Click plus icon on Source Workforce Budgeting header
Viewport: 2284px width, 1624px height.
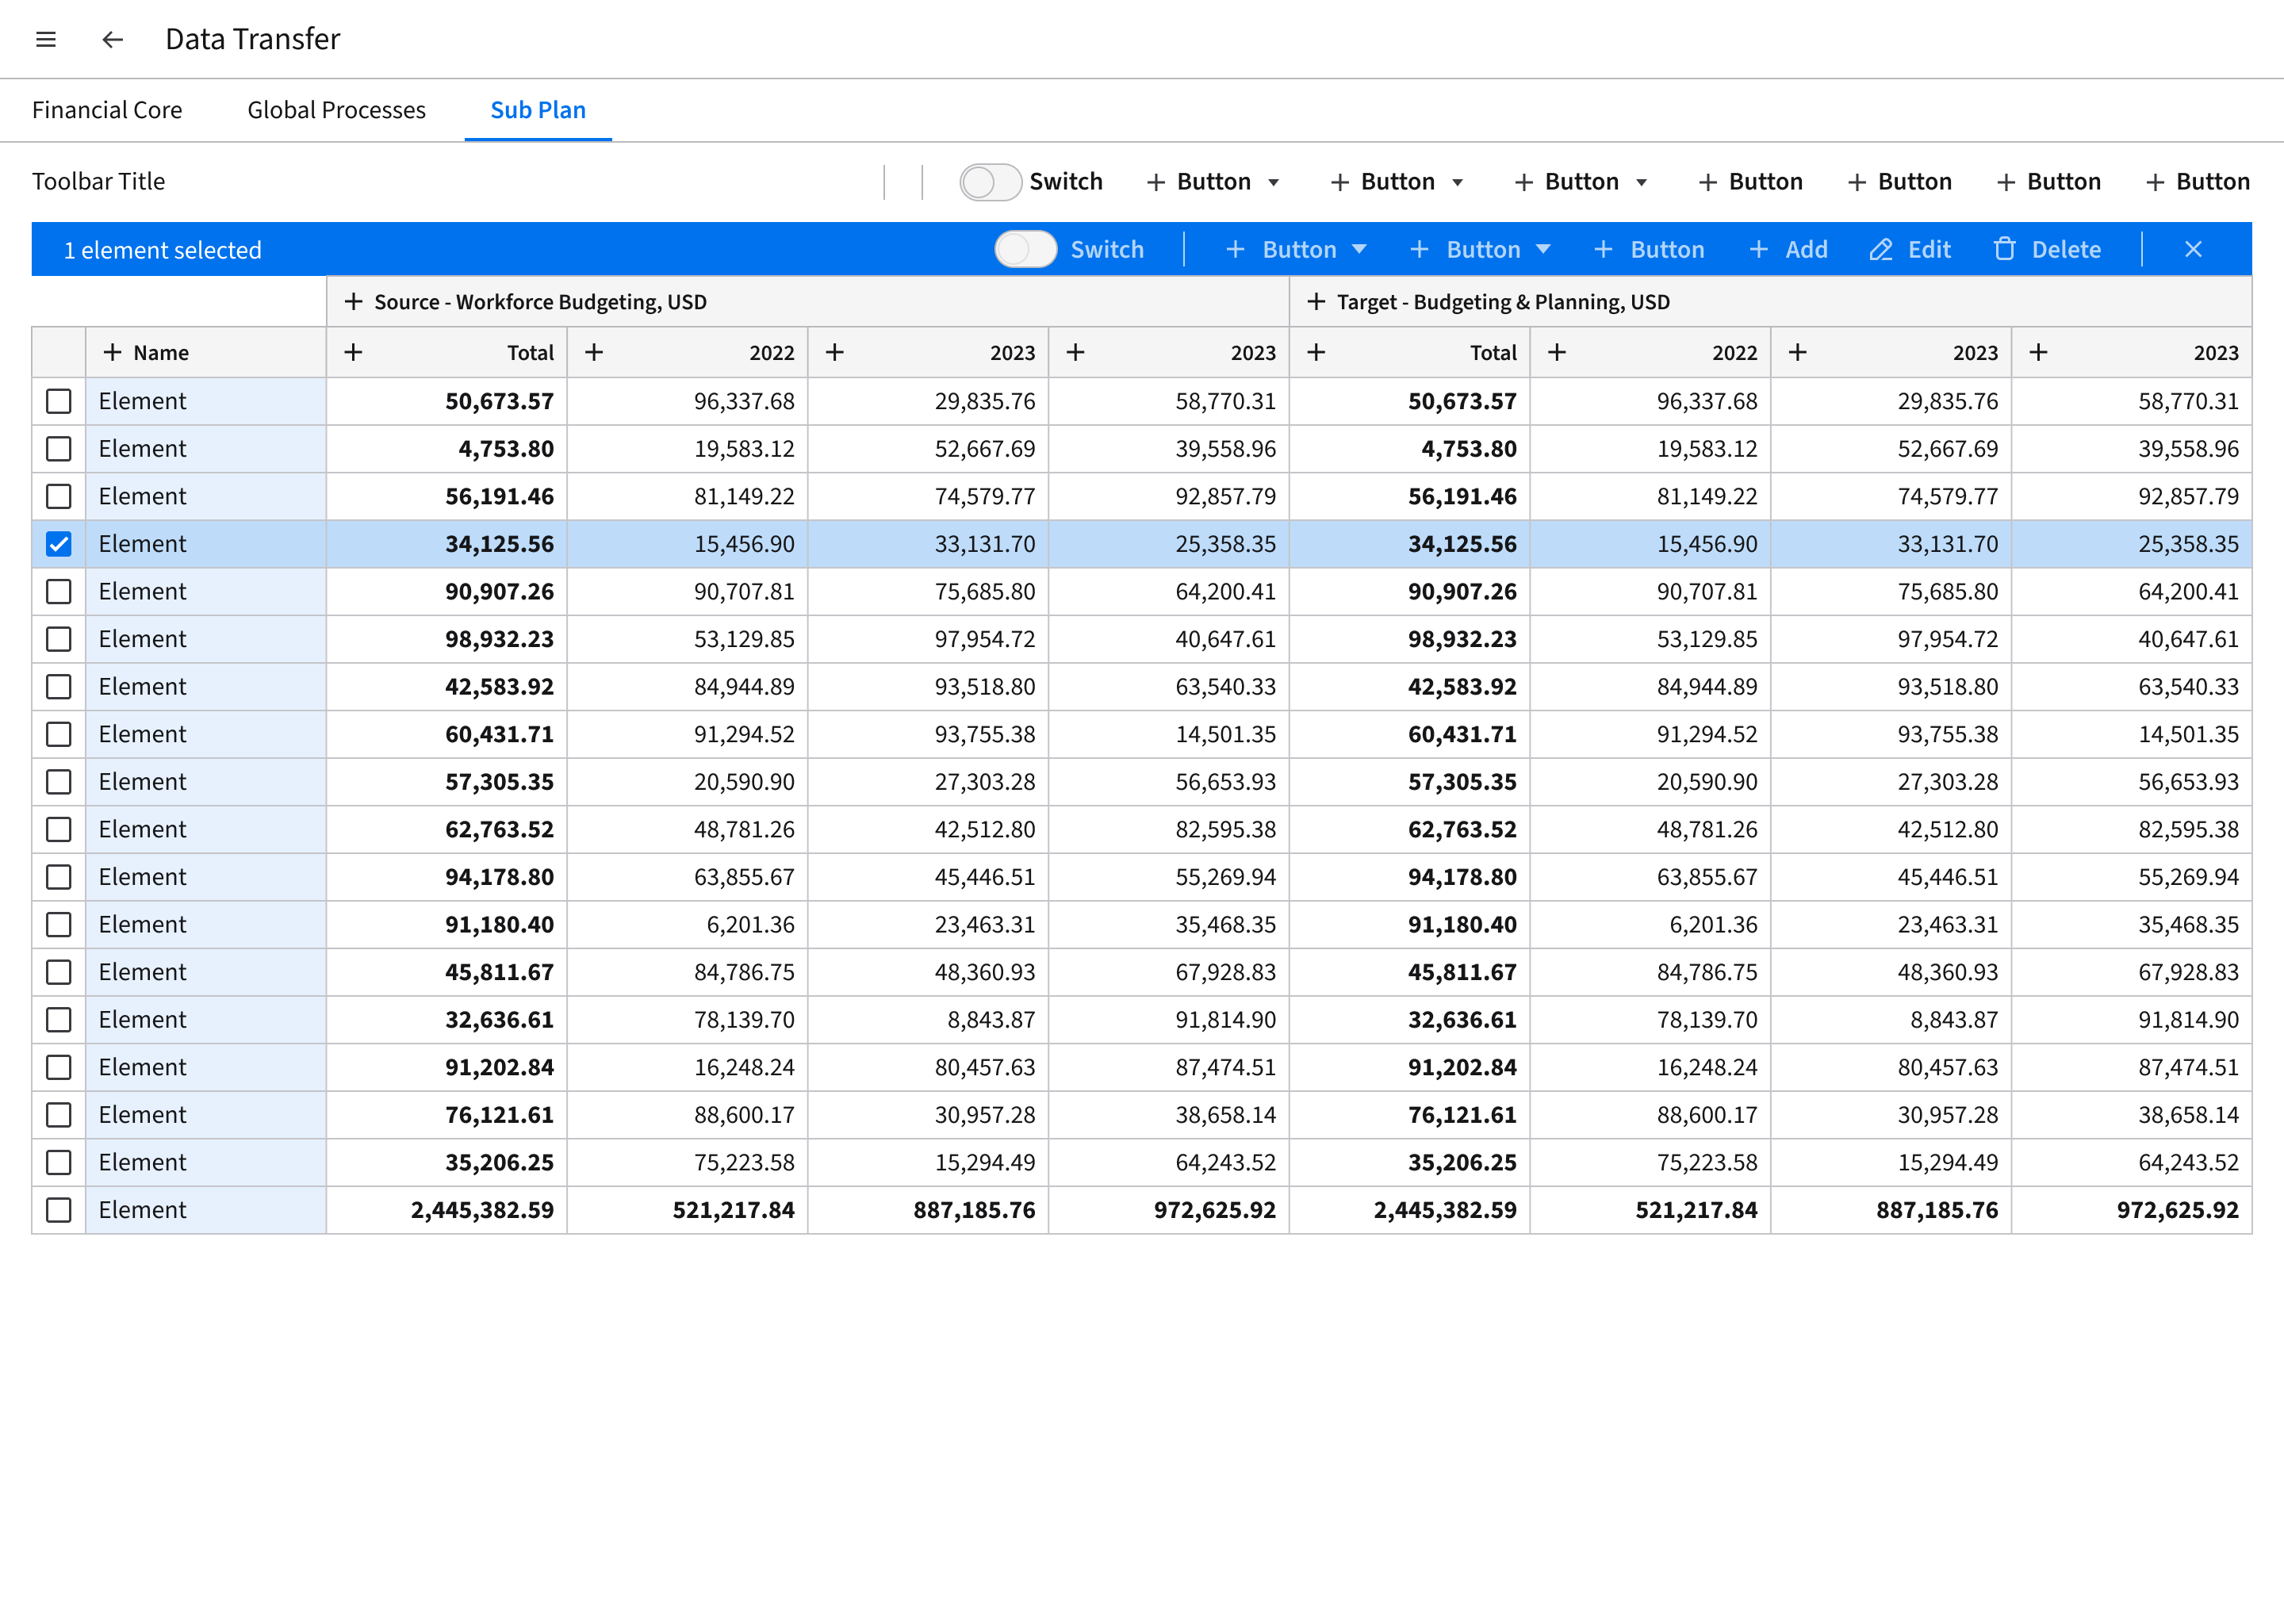click(x=353, y=302)
